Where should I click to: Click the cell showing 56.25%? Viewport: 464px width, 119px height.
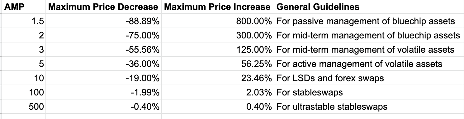pos(218,64)
